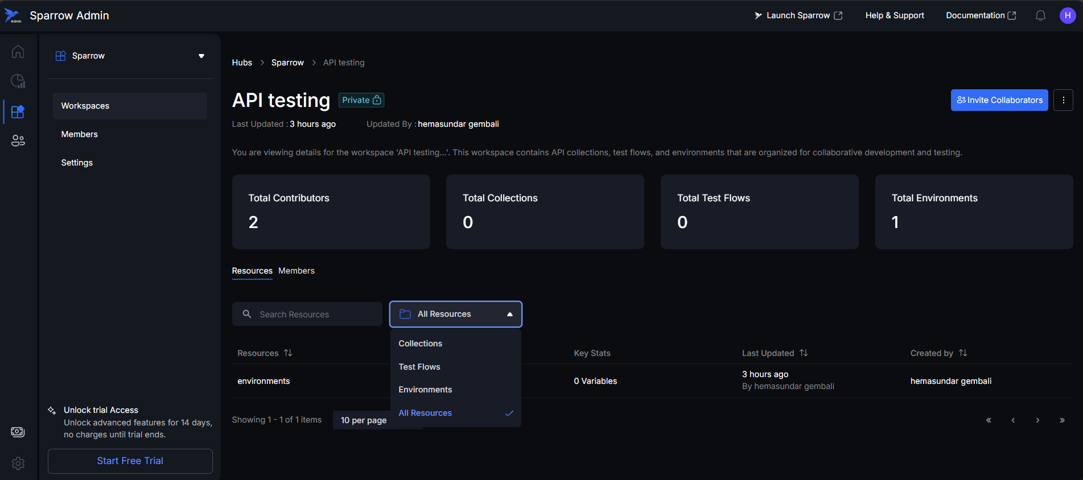1083x480 pixels.
Task: Open the analytics chart icon in sidebar
Action: [18, 81]
